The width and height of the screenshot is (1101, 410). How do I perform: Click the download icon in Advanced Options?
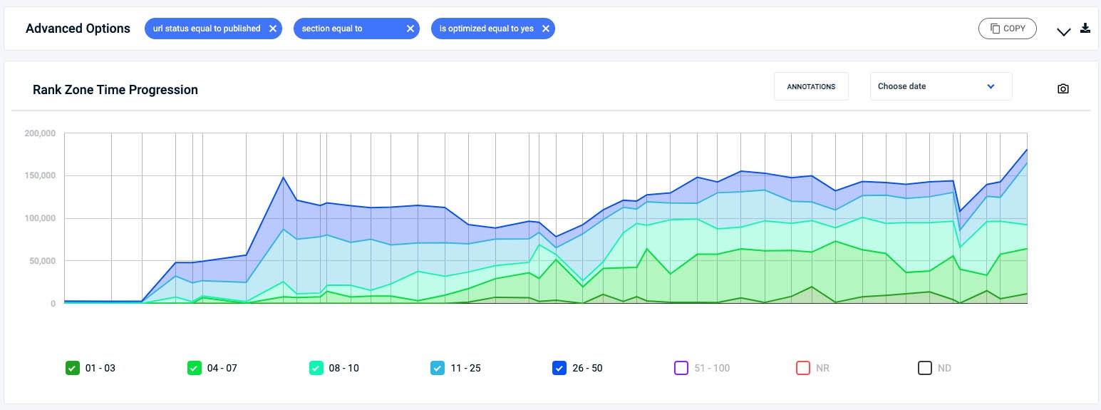coord(1085,29)
